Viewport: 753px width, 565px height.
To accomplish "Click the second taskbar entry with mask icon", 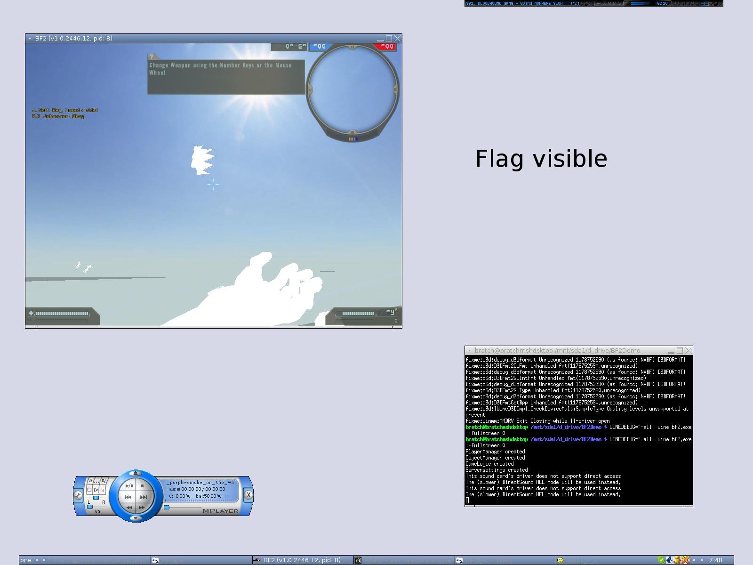I will click(x=200, y=560).
